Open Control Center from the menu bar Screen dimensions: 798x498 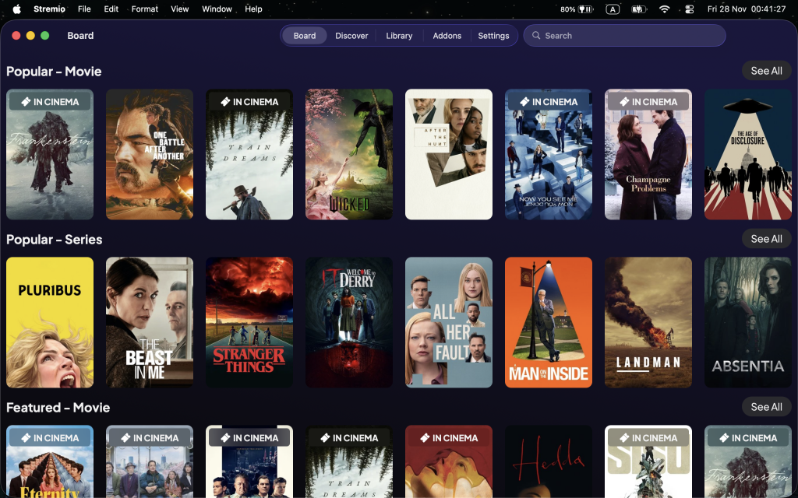(689, 9)
